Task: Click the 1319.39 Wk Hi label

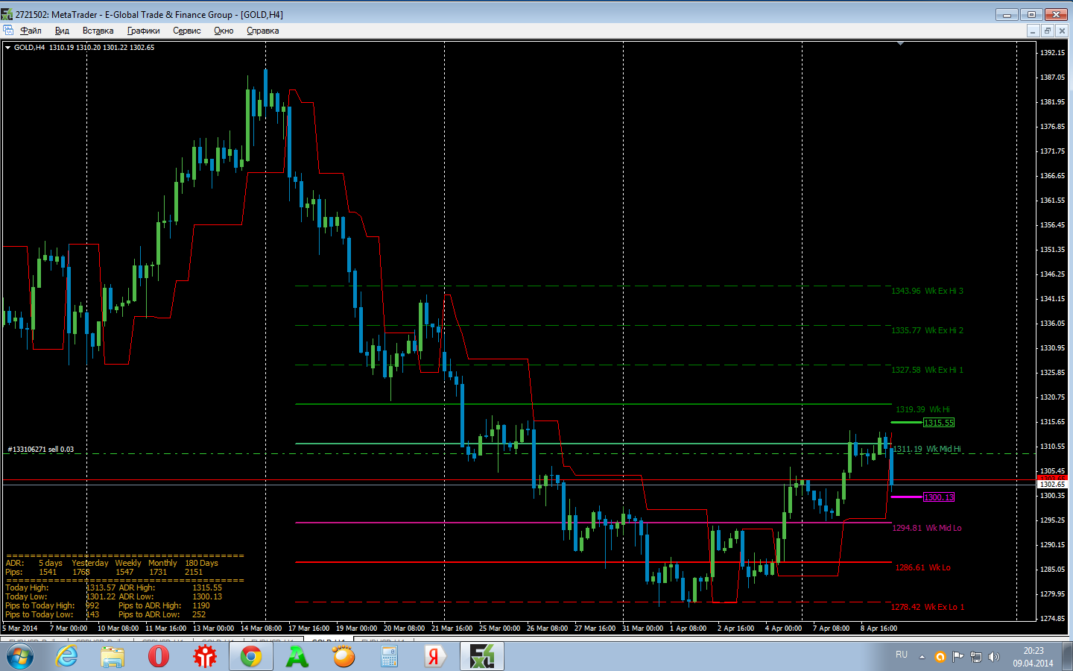Action: (922, 409)
